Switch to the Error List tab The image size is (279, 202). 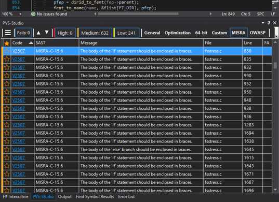pyautogui.click(x=126, y=197)
